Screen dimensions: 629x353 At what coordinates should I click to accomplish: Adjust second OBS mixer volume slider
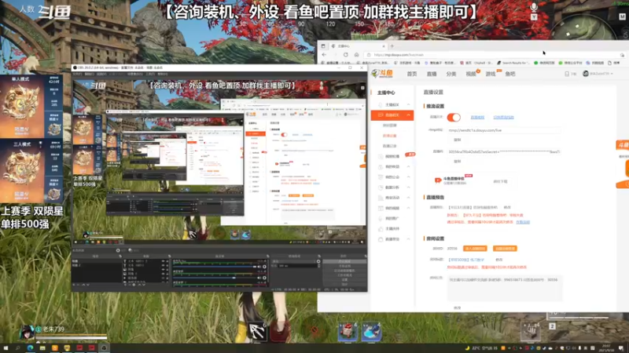[x=215, y=278]
